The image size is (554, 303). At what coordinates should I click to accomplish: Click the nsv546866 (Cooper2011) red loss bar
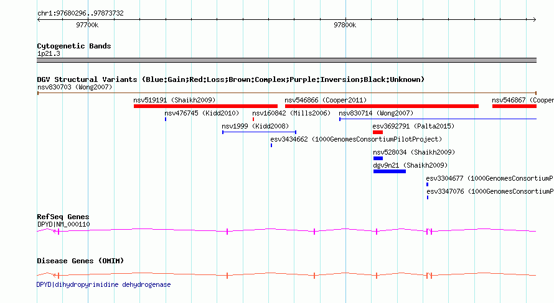click(382, 106)
